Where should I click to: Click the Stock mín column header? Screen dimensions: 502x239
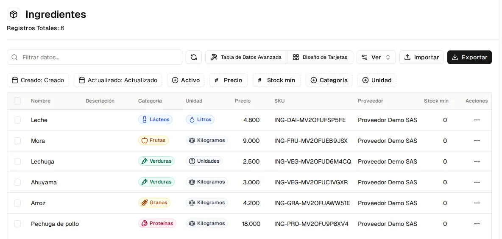point(436,101)
